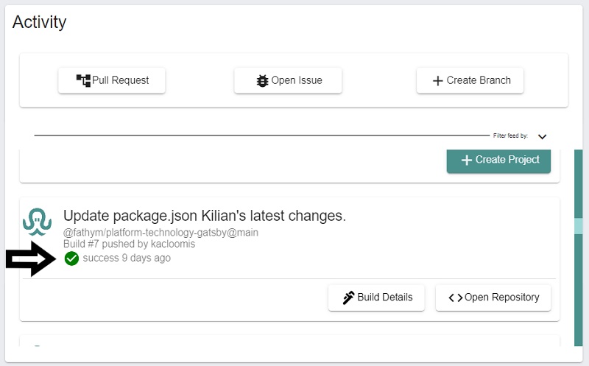The height and width of the screenshot is (366, 589).
Task: Start a project with Create Project text
Action: pyautogui.click(x=507, y=160)
